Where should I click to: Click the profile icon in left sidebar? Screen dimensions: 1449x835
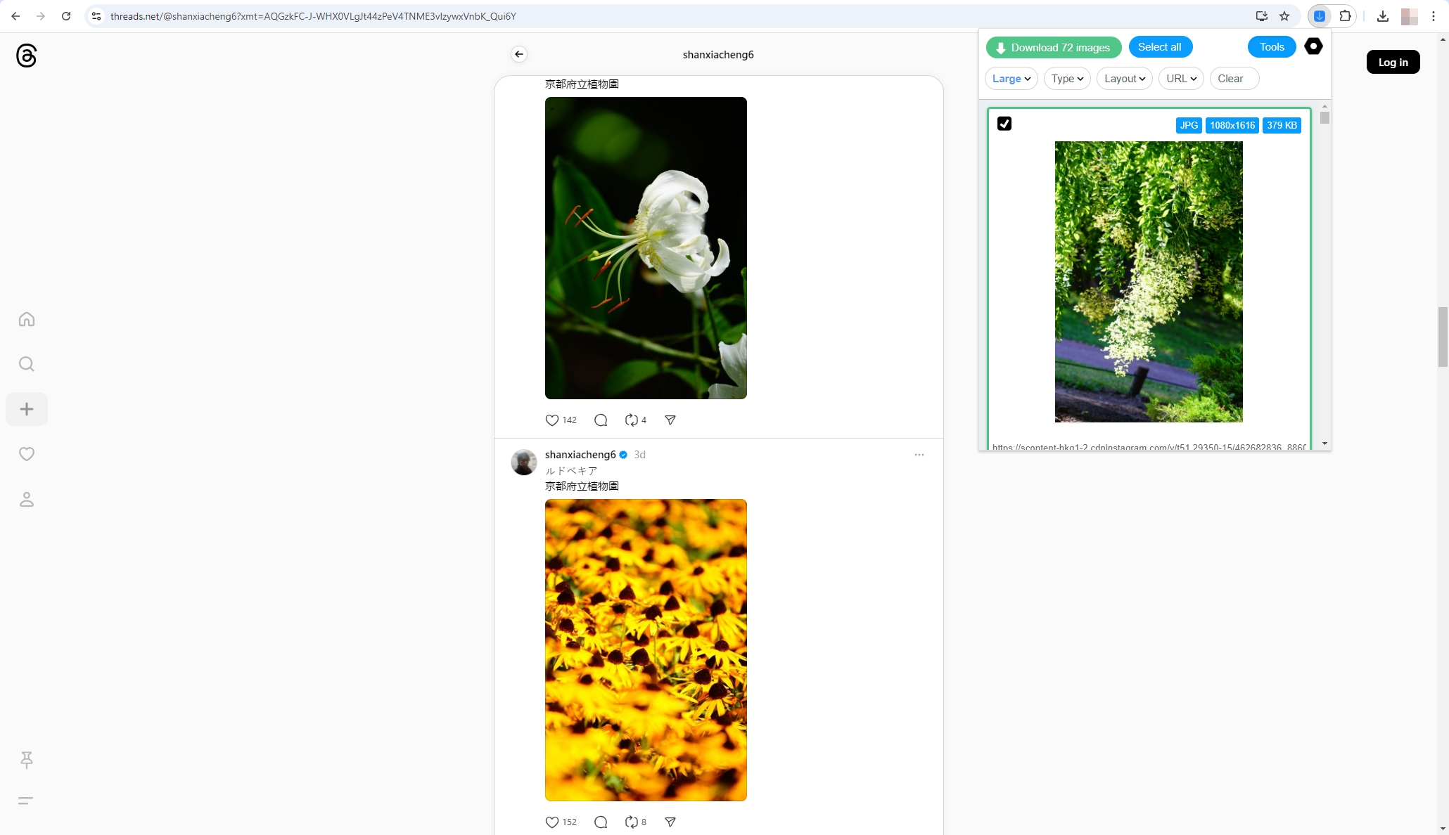coord(27,499)
